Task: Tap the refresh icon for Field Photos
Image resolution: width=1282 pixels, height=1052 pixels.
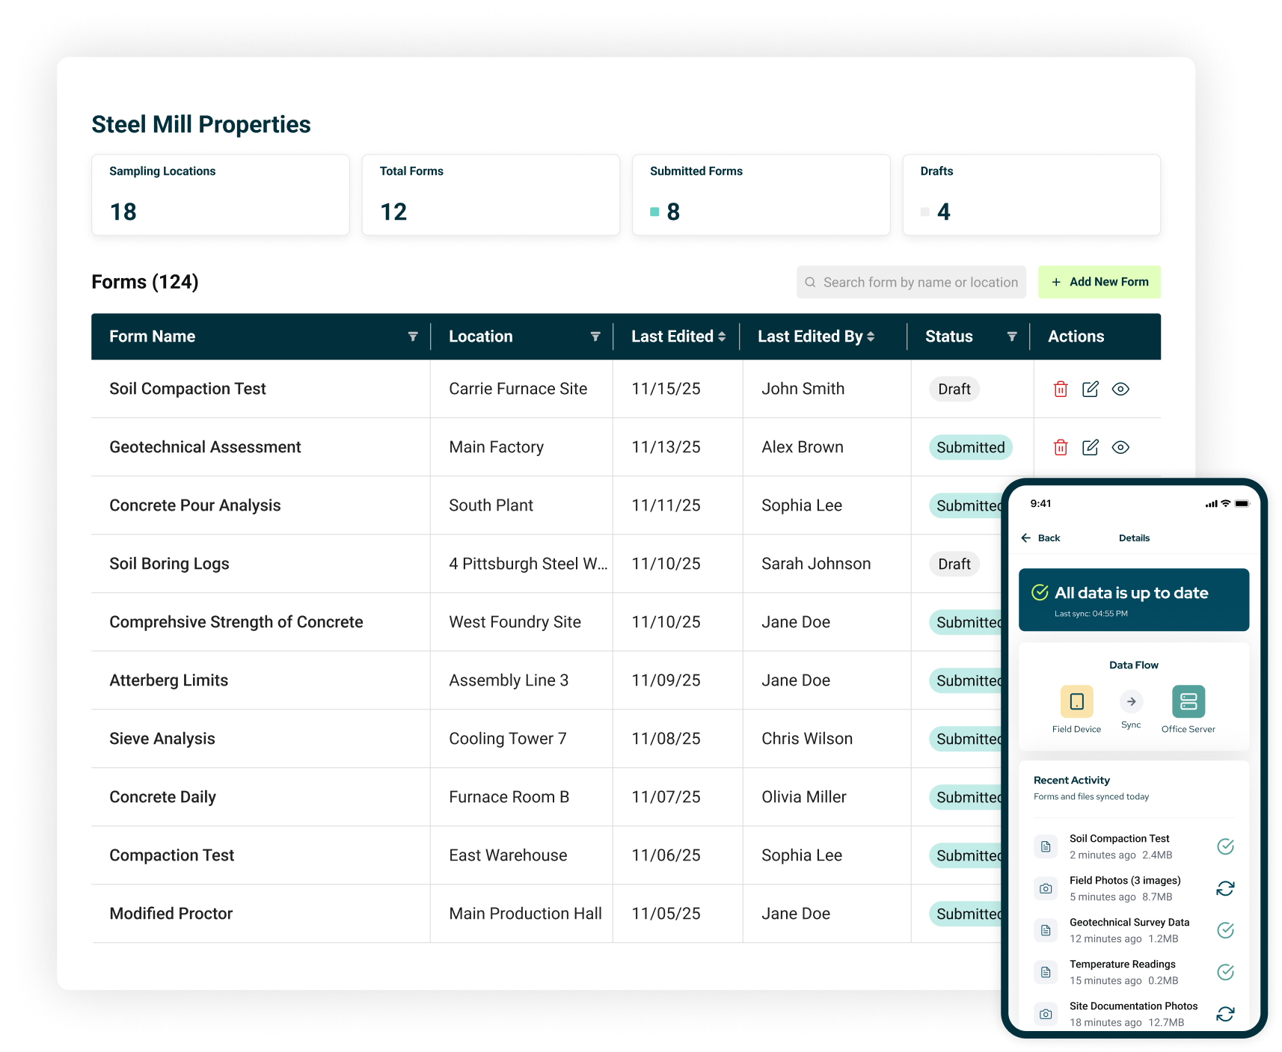Action: [1225, 888]
